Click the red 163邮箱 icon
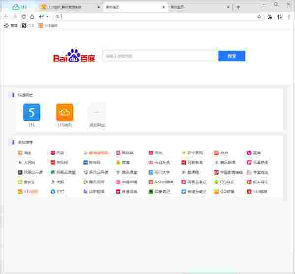295x274 pixels. [249, 191]
